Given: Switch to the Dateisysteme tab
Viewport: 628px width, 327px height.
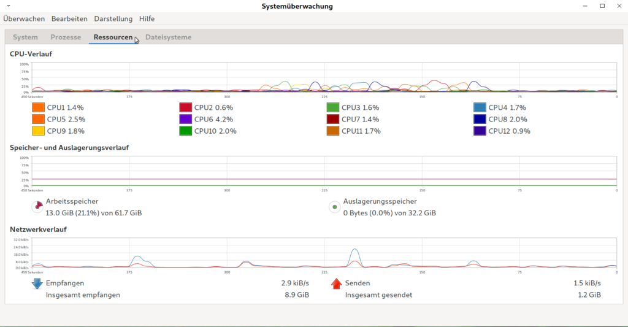Looking at the screenshot, I should pos(168,37).
